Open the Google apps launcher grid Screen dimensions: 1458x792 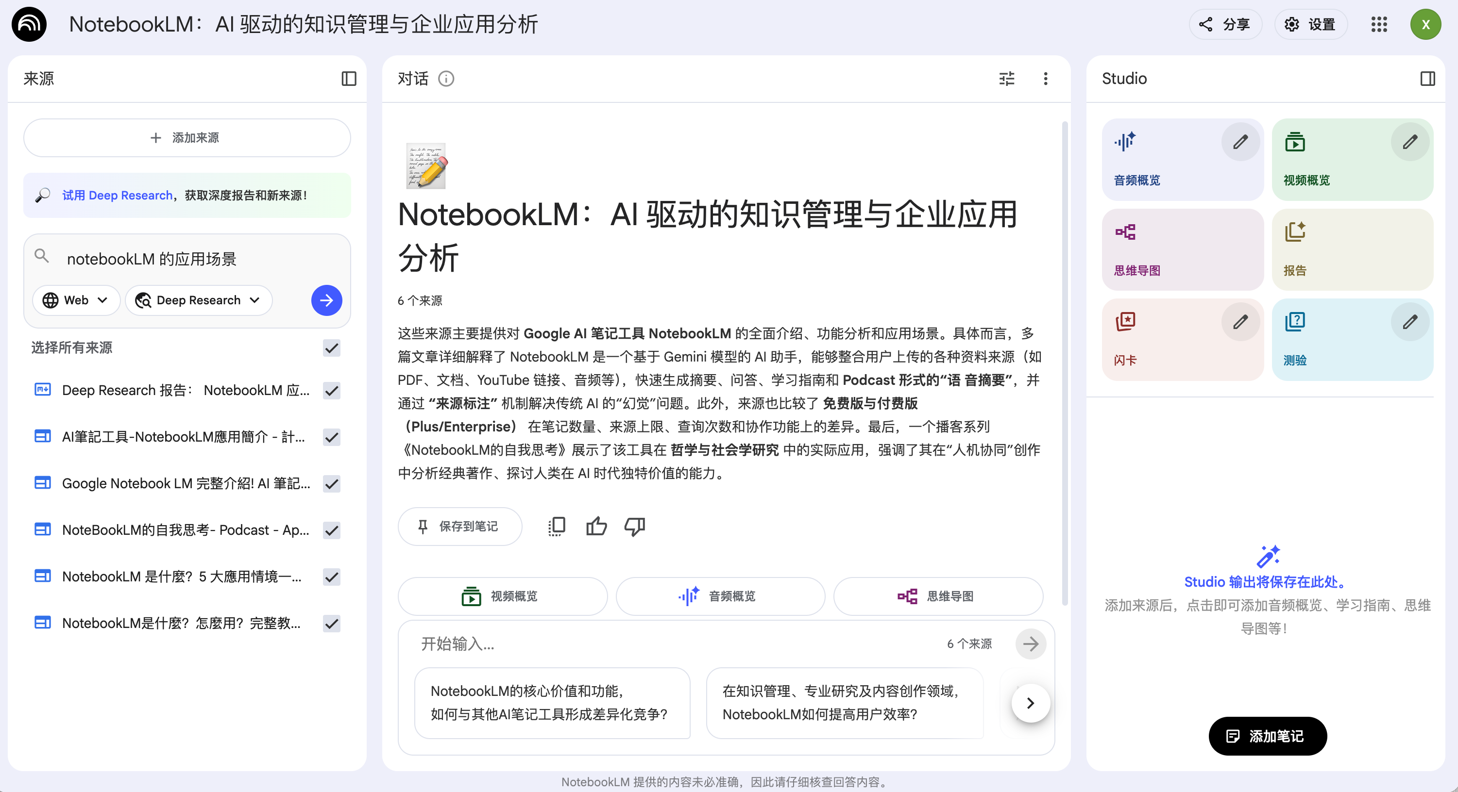pyautogui.click(x=1379, y=24)
